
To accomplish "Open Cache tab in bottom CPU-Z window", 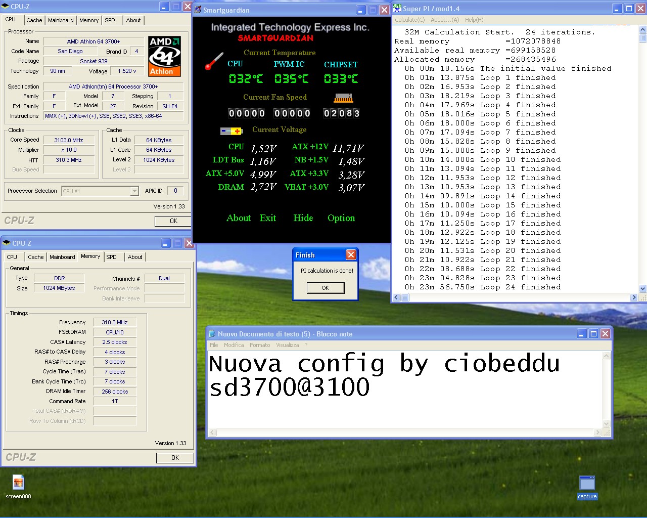I will tap(36, 257).
